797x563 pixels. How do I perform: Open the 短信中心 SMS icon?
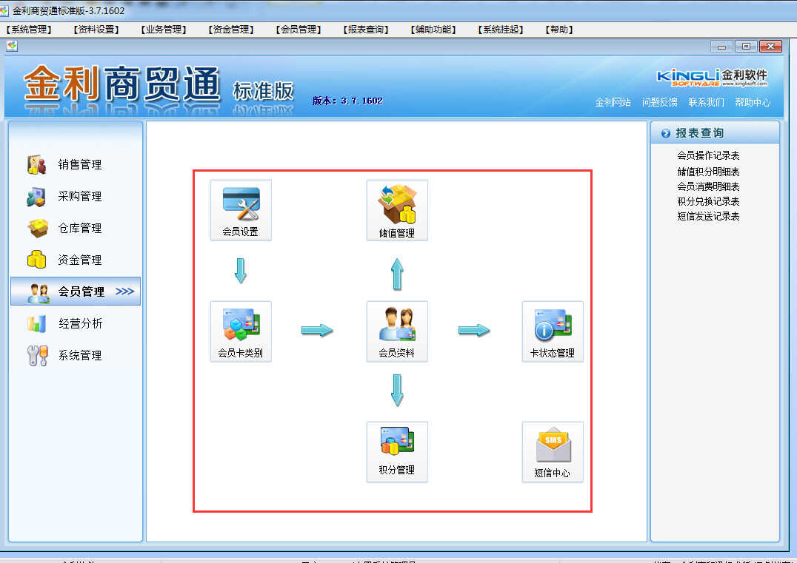(553, 451)
